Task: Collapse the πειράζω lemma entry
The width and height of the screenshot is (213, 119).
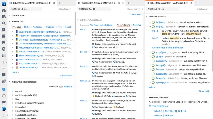Action: coord(150,27)
